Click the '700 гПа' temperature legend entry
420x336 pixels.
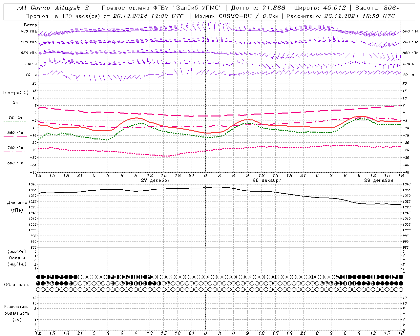tap(15, 148)
